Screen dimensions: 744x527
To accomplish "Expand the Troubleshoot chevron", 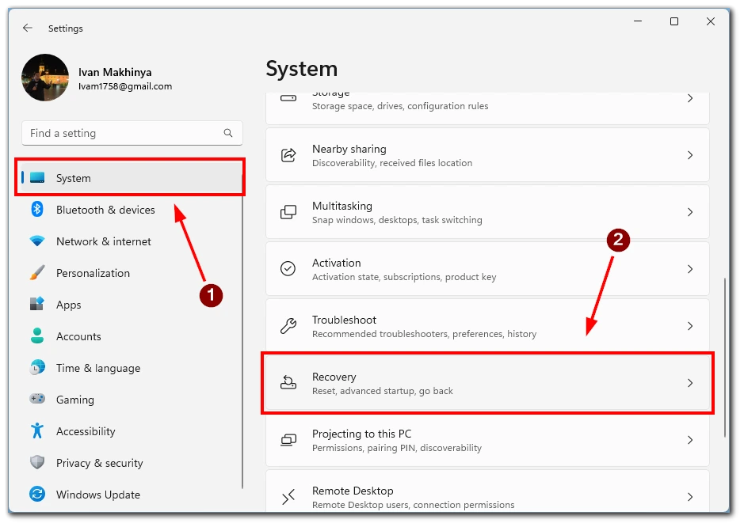I will click(x=690, y=325).
